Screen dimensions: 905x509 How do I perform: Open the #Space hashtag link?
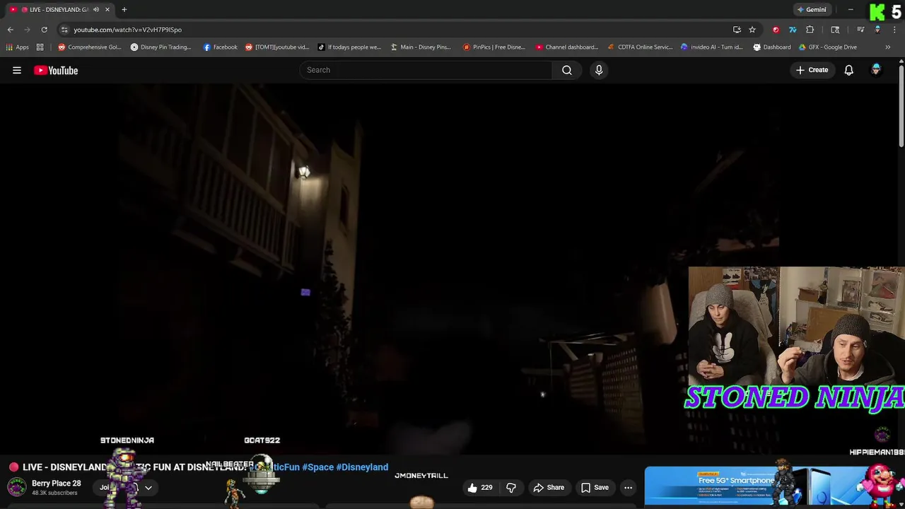tap(317, 467)
